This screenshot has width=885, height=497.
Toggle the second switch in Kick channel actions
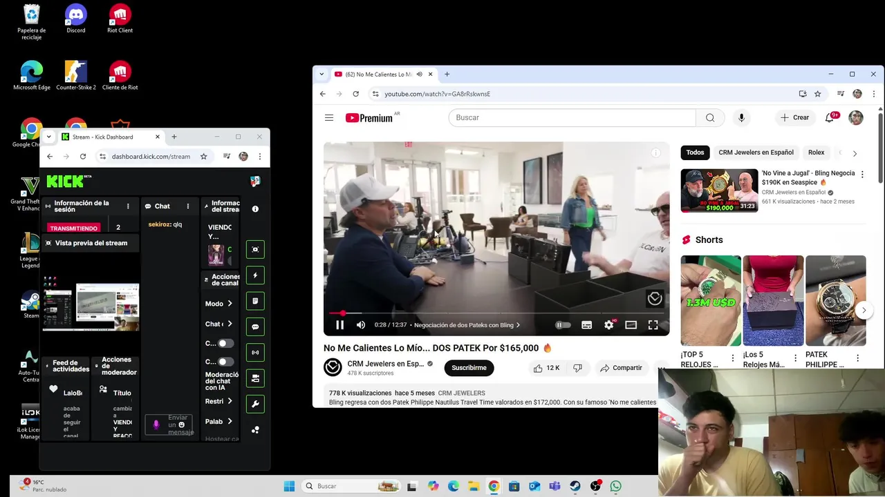tap(226, 362)
